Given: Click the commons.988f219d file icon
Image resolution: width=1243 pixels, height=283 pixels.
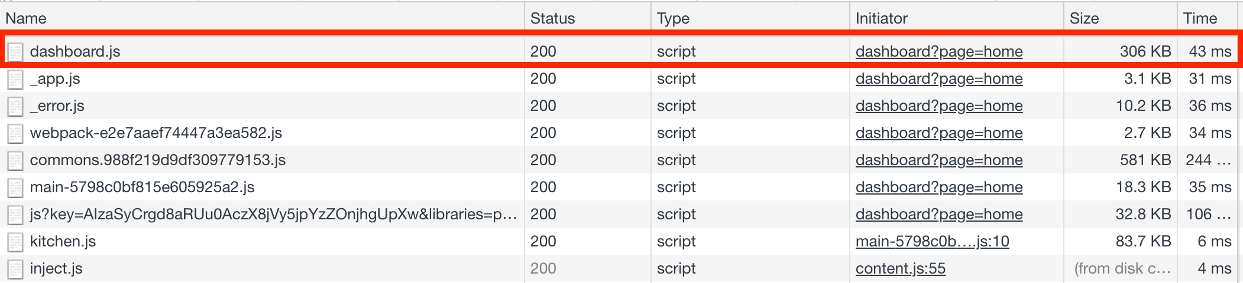Looking at the screenshot, I should (15, 160).
